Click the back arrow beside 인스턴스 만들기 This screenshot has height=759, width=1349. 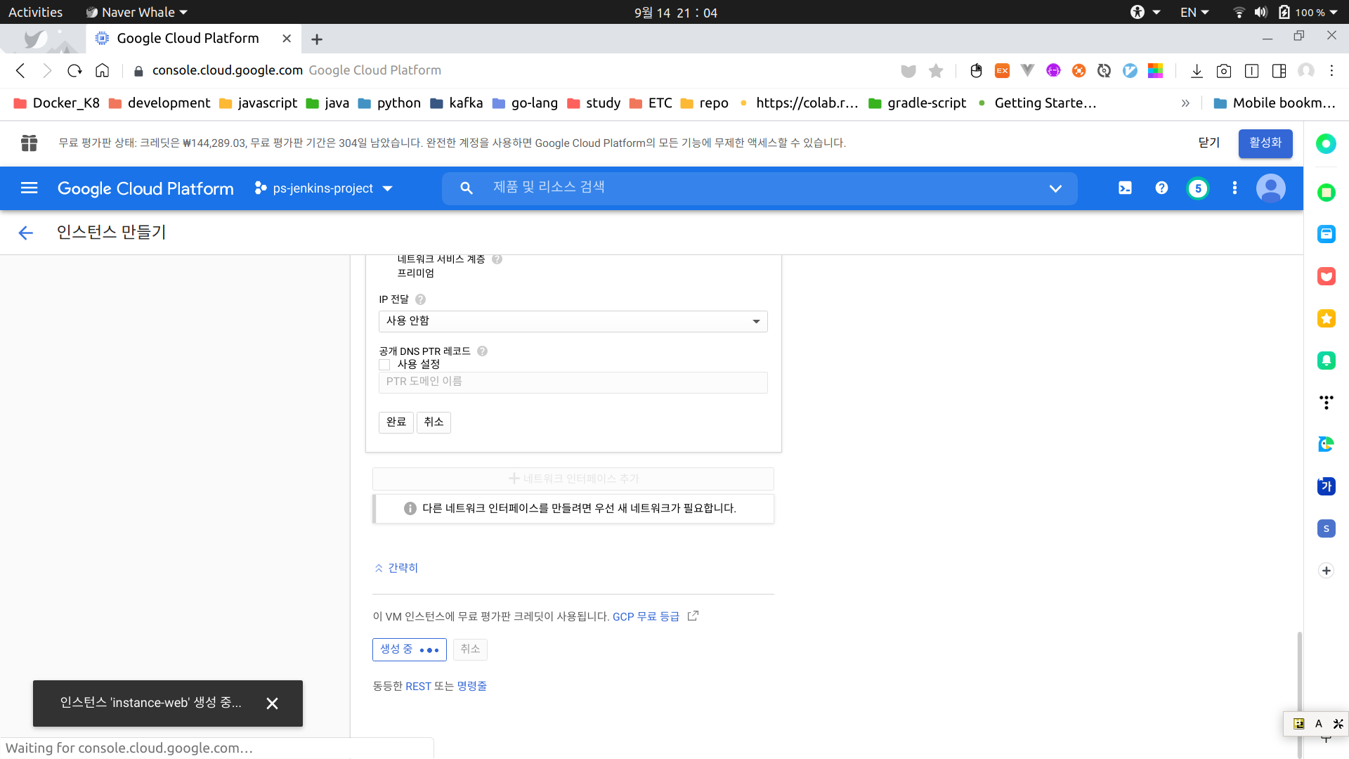tap(26, 233)
